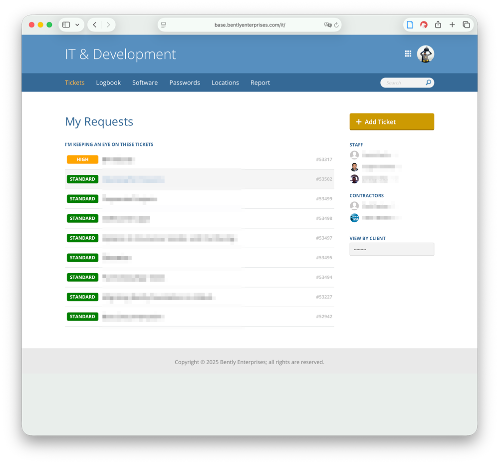Click the browser back arrow

coord(95,25)
